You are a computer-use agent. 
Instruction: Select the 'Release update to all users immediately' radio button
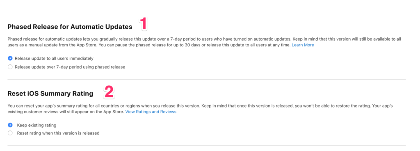(10, 58)
